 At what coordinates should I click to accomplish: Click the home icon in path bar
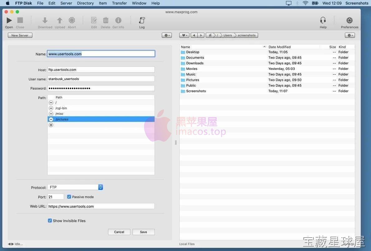point(210,35)
